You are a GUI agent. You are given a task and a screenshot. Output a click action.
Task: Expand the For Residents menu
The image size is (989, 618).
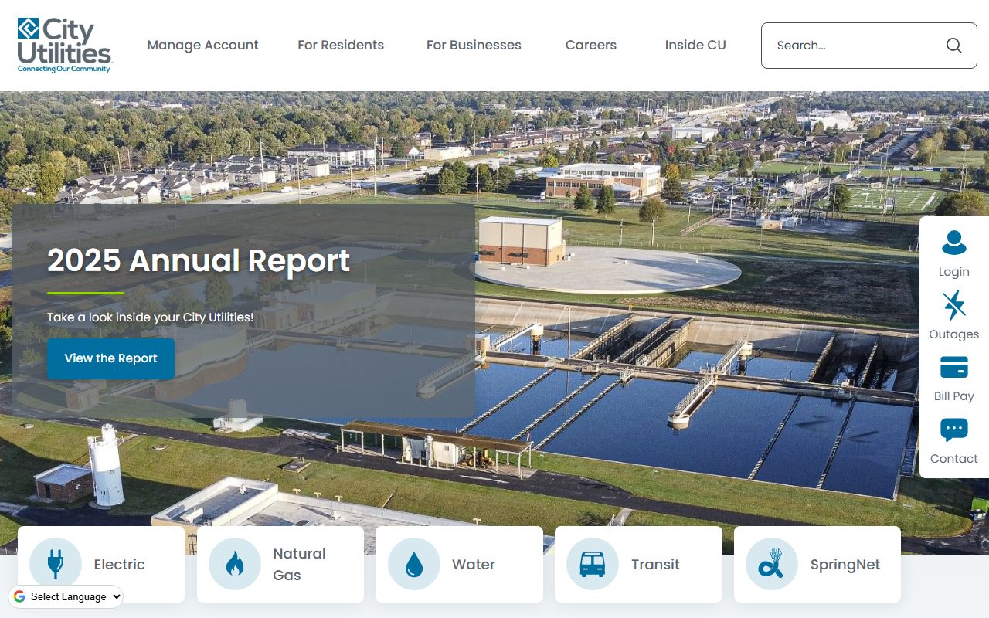(x=341, y=45)
